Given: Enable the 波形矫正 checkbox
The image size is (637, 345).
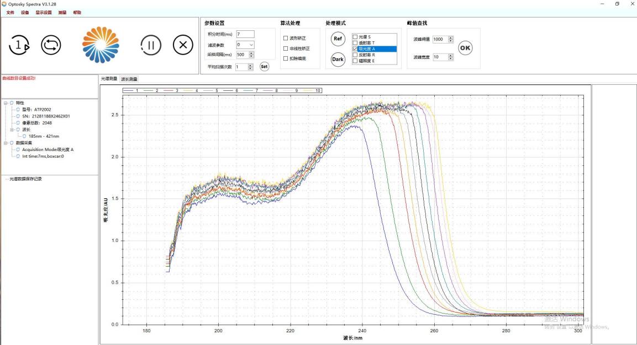Looking at the screenshot, I should tap(286, 39).
